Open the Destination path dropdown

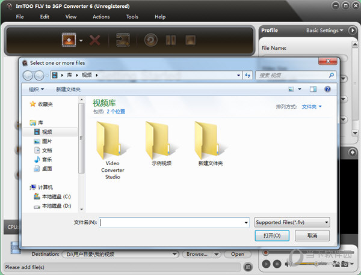point(174,254)
